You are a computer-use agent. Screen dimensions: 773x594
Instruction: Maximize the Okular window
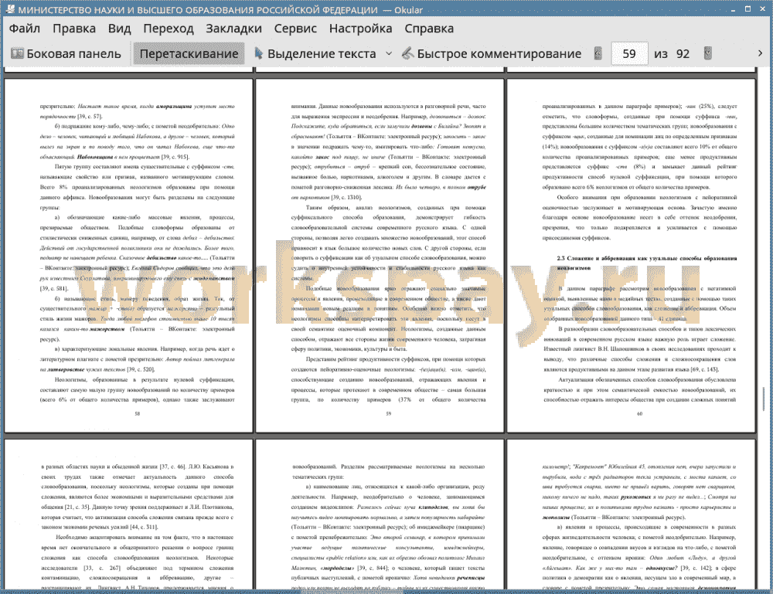[747, 8]
